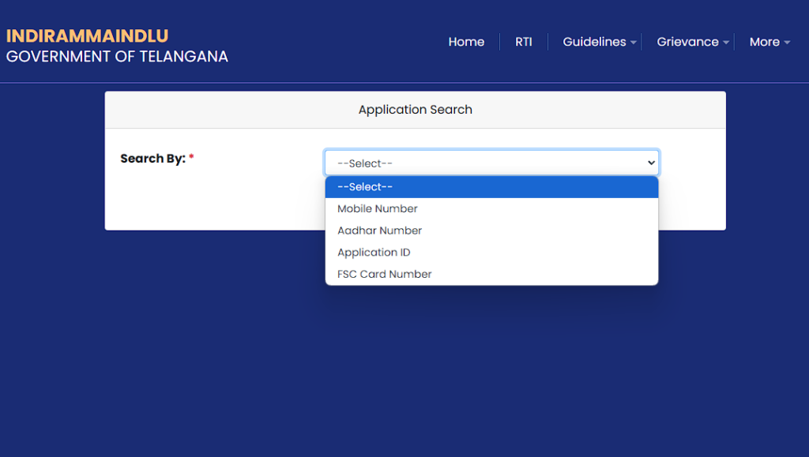This screenshot has height=457, width=809.
Task: Open the More menu
Action: coord(769,42)
